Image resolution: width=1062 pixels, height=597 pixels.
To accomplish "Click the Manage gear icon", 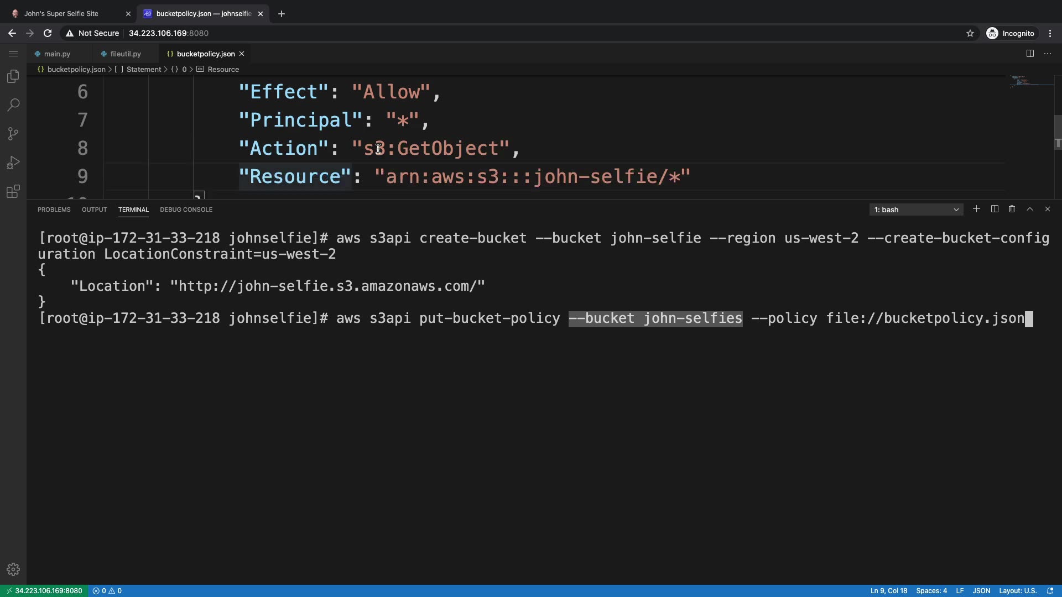I will [13, 569].
